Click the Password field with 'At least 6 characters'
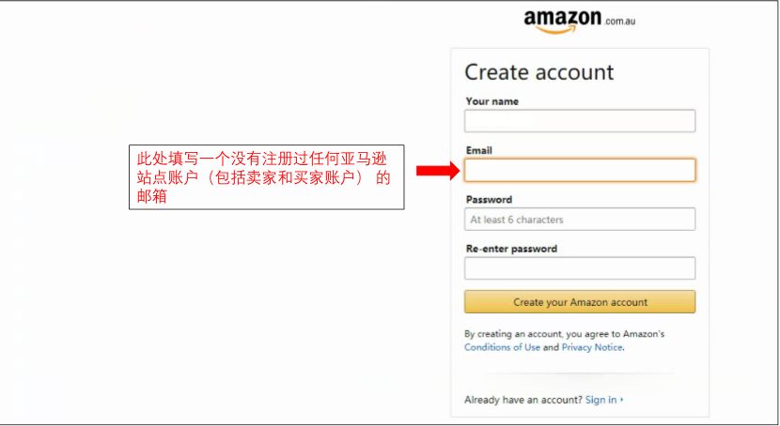The height and width of the screenshot is (426, 780). (x=580, y=219)
